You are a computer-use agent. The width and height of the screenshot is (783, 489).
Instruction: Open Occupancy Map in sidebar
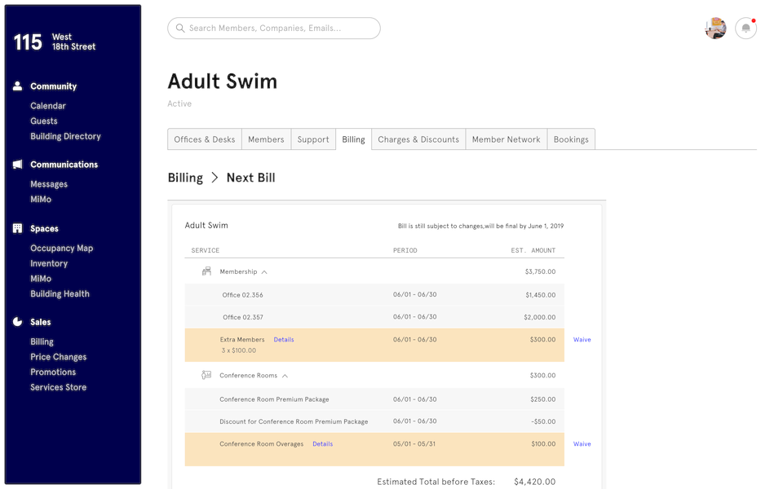(x=61, y=248)
